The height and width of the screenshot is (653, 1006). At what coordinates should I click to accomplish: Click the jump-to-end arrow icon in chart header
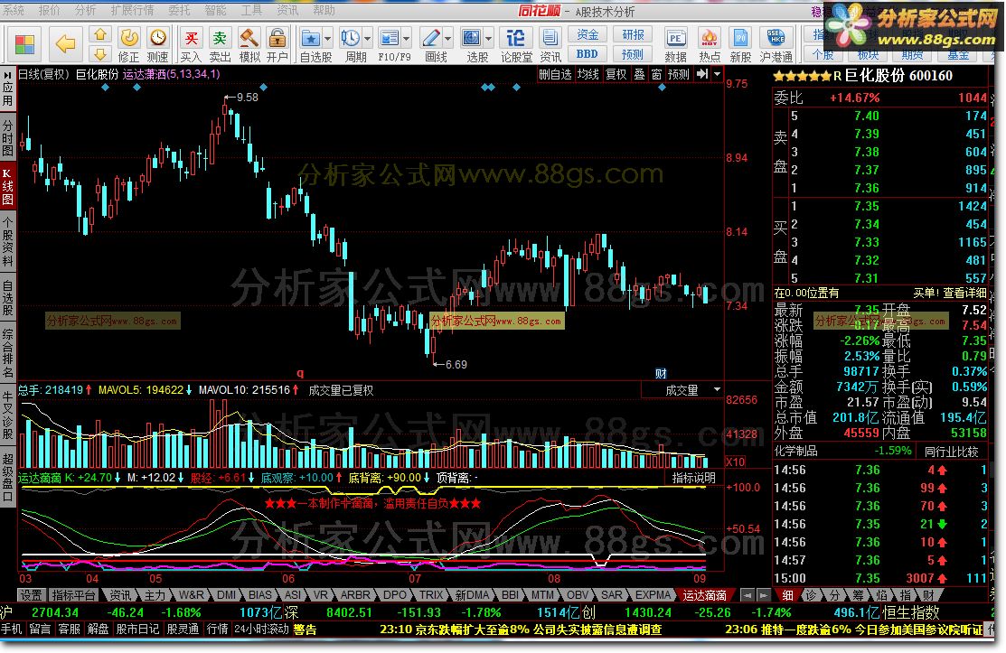(x=702, y=74)
